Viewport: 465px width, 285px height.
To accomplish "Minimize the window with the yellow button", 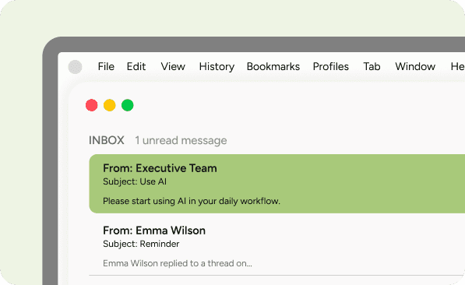I will (109, 105).
